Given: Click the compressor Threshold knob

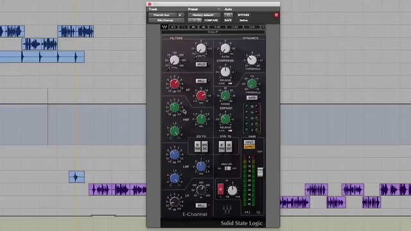Looking at the screenshot, I should coord(252,60).
